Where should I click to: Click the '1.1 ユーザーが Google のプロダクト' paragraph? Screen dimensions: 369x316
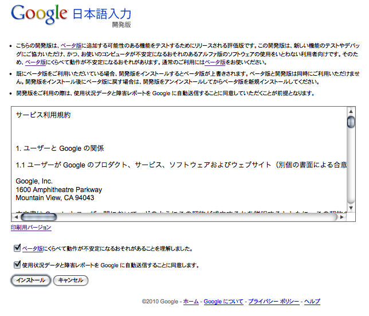tap(181, 165)
